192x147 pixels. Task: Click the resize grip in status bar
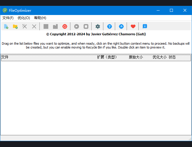(190, 139)
